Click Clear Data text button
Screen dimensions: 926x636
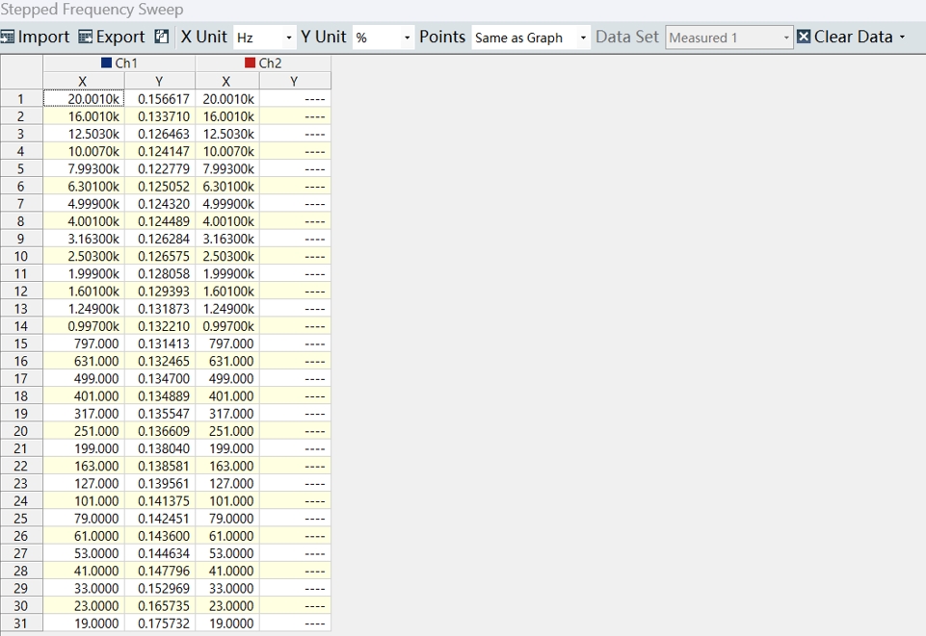click(x=854, y=37)
